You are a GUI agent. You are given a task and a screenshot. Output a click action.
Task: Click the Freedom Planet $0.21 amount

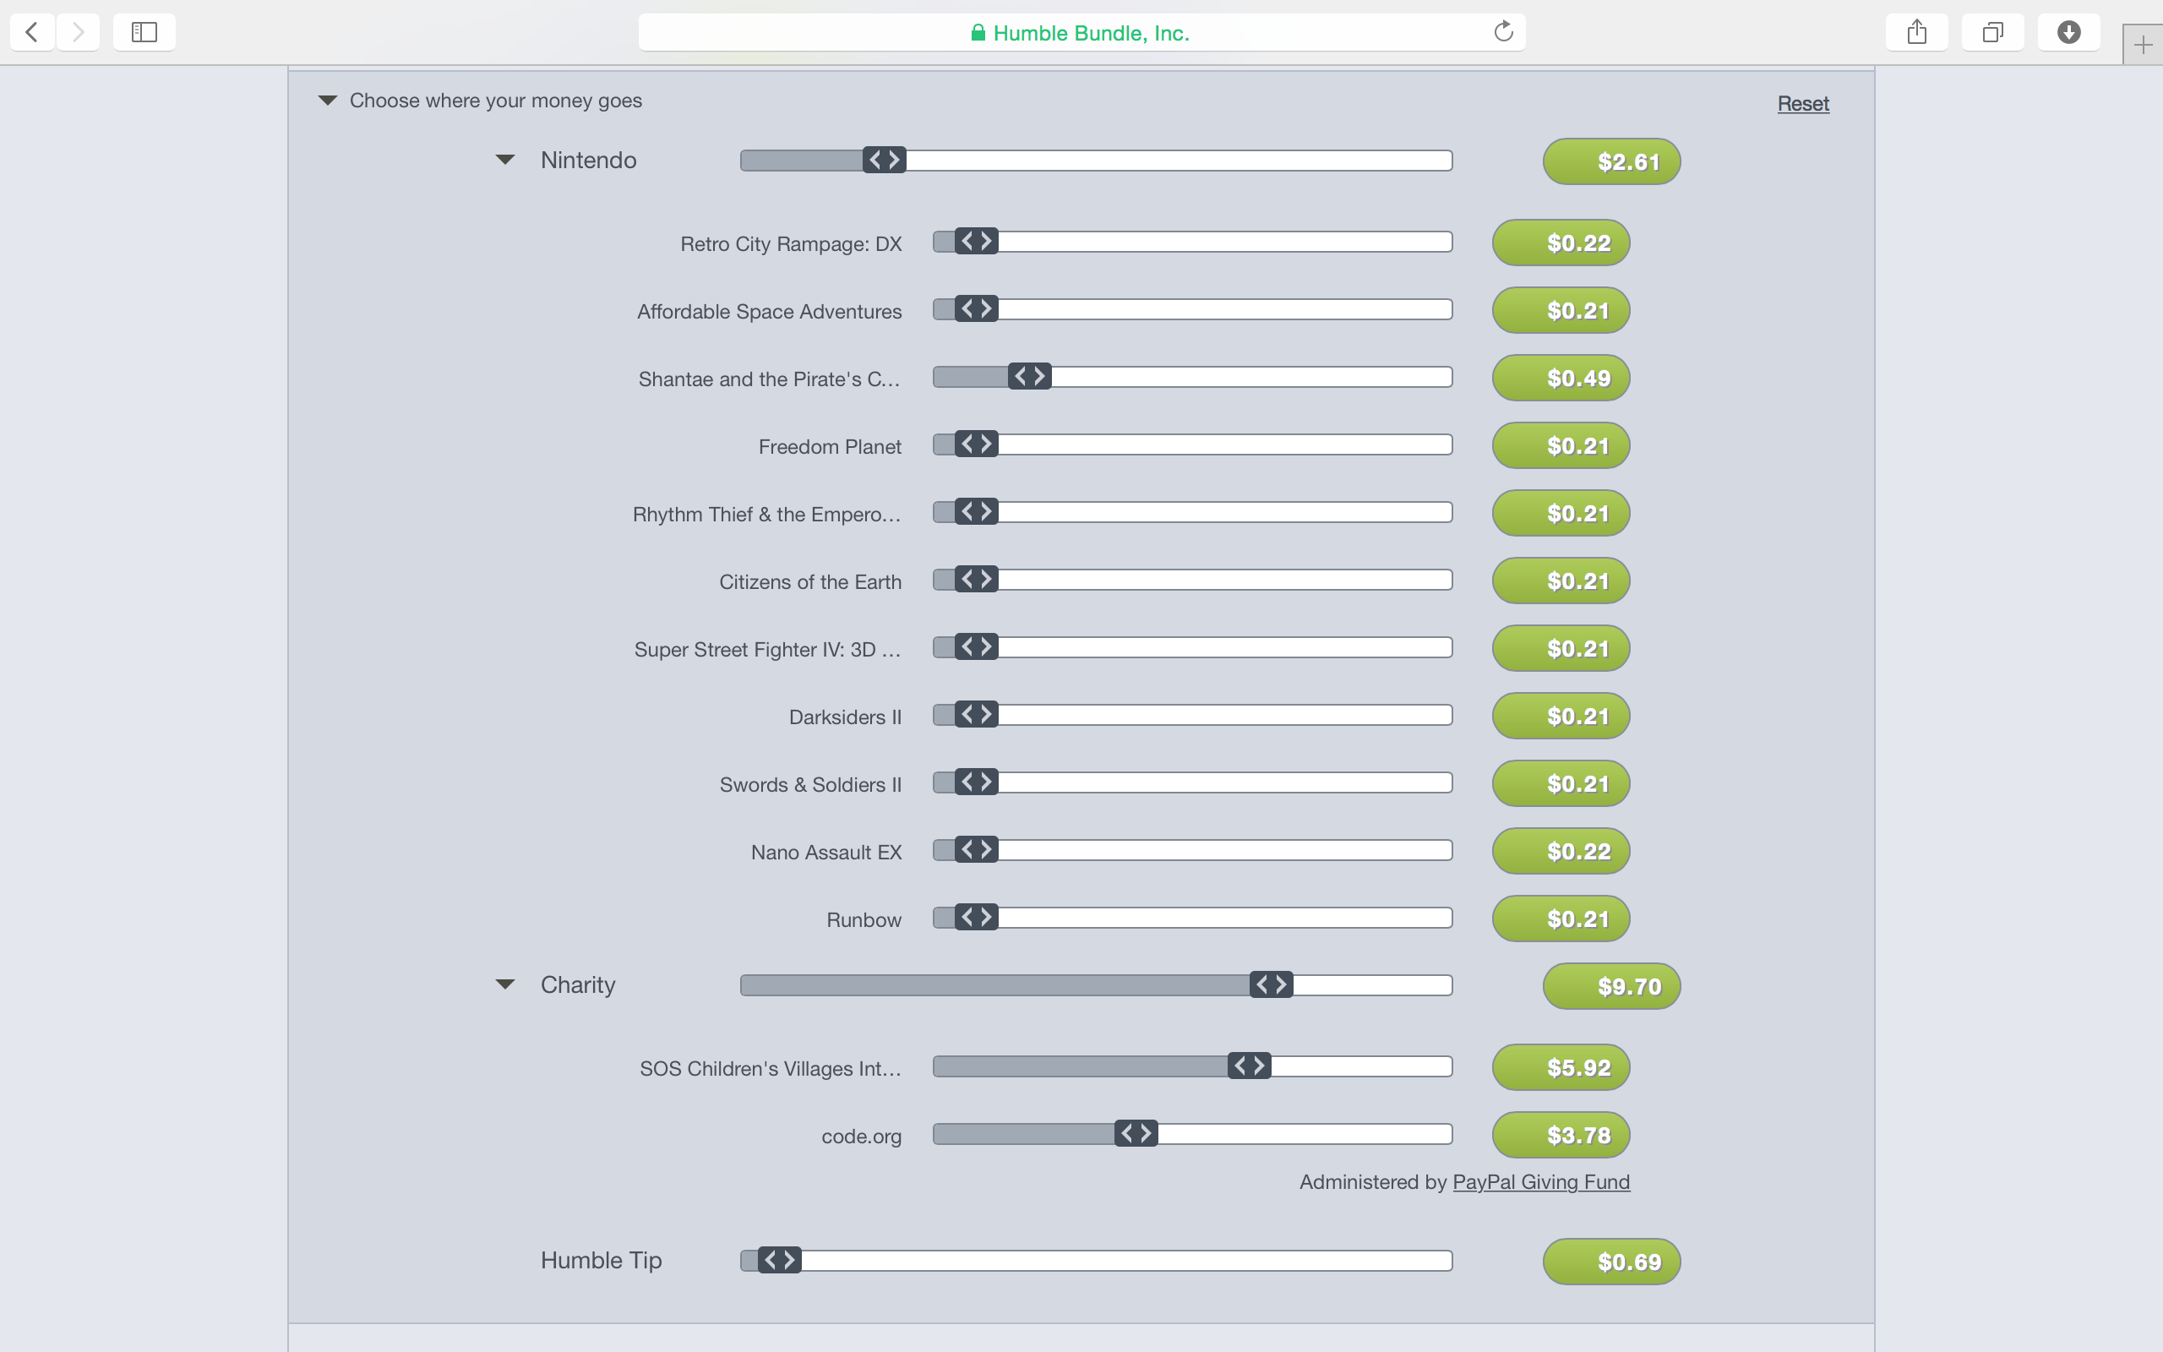(1561, 445)
